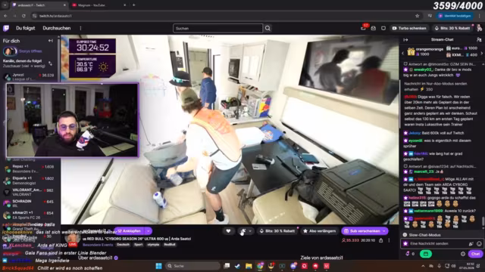Open notifications icon with red badge
The image size is (485, 272).
click(364, 28)
